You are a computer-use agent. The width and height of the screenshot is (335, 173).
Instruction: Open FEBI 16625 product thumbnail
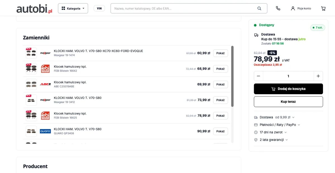pos(31,115)
